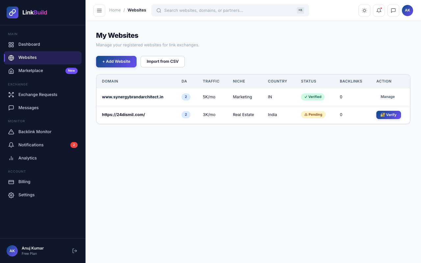Viewport: 421px width, 263px height.
Task: Open notifications from top bar bell icon
Action: click(x=379, y=11)
